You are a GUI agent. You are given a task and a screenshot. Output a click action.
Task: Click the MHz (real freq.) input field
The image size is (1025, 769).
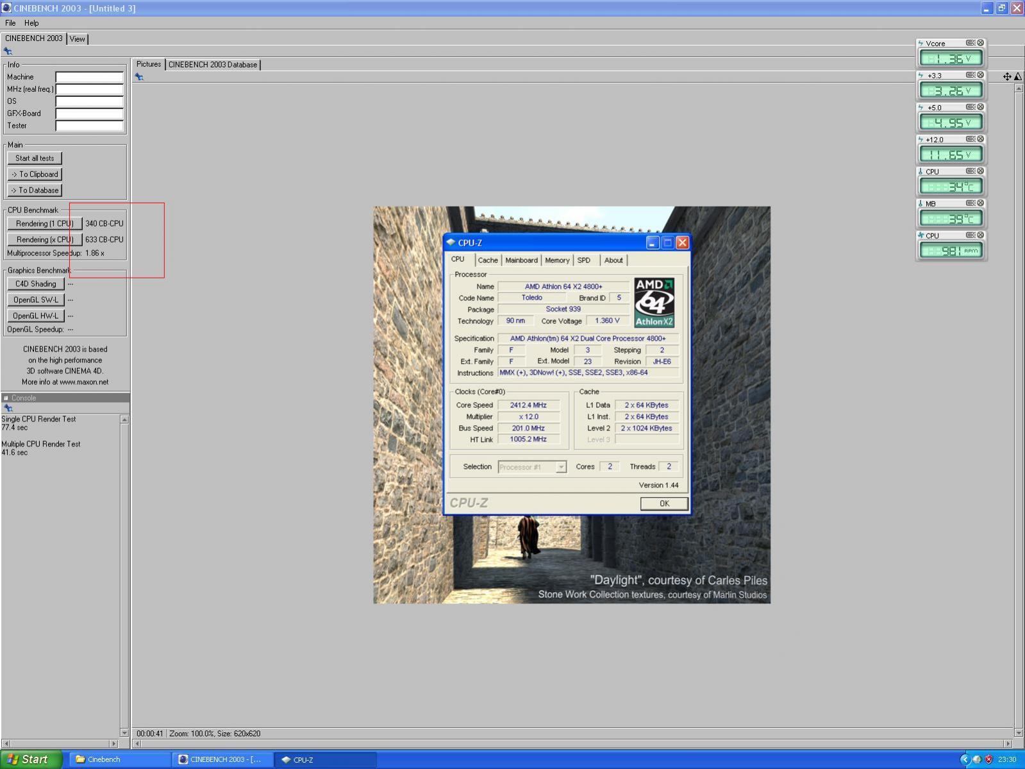click(89, 89)
